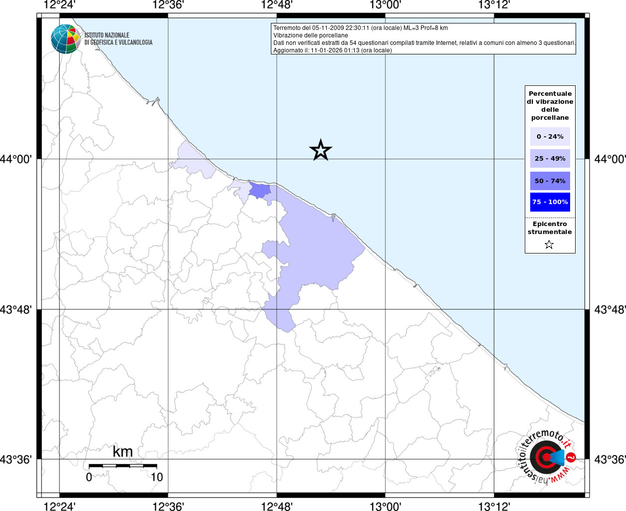This screenshot has height=511, width=626.
Task: Click the bottom axis label 12°24'
Action: 59,506
